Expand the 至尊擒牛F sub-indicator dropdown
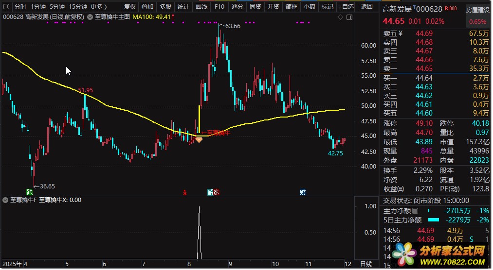The height and width of the screenshot is (270, 493). click(5, 200)
